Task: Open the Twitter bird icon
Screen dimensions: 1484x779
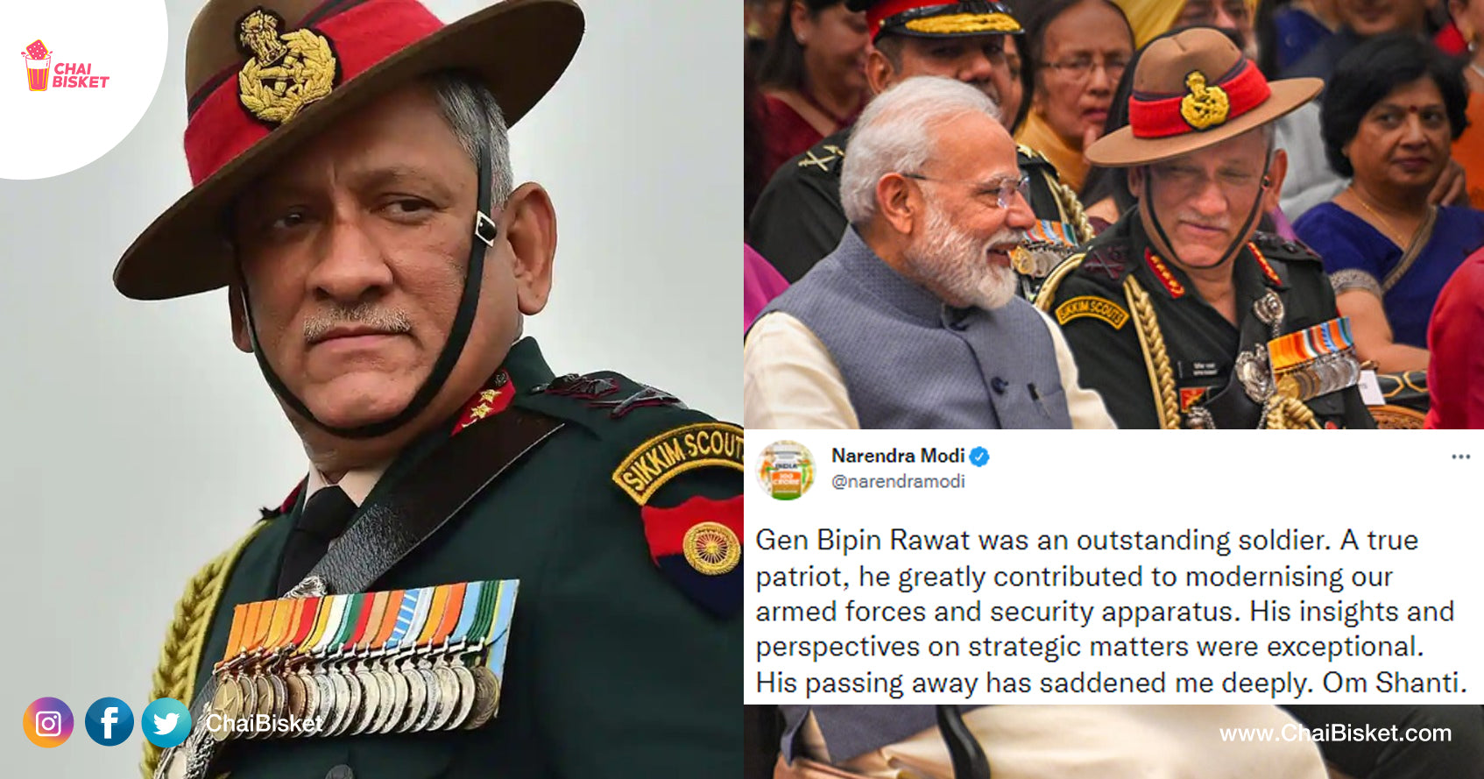Action: pos(166,722)
